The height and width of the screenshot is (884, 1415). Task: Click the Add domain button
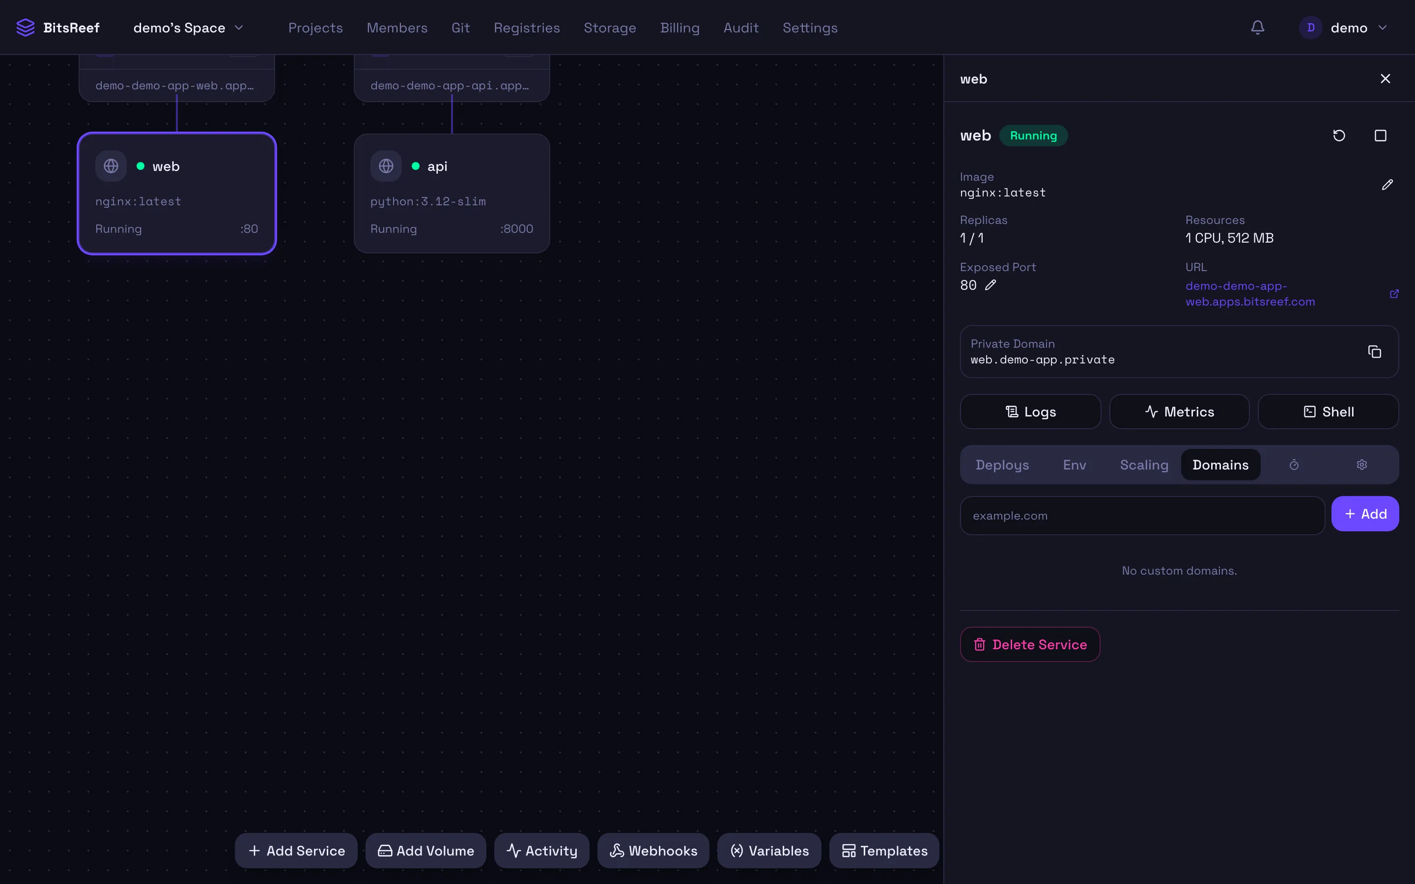click(1365, 514)
